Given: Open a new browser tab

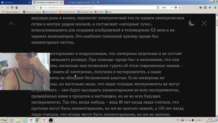Looking at the screenshot, I should (x=98, y=2).
